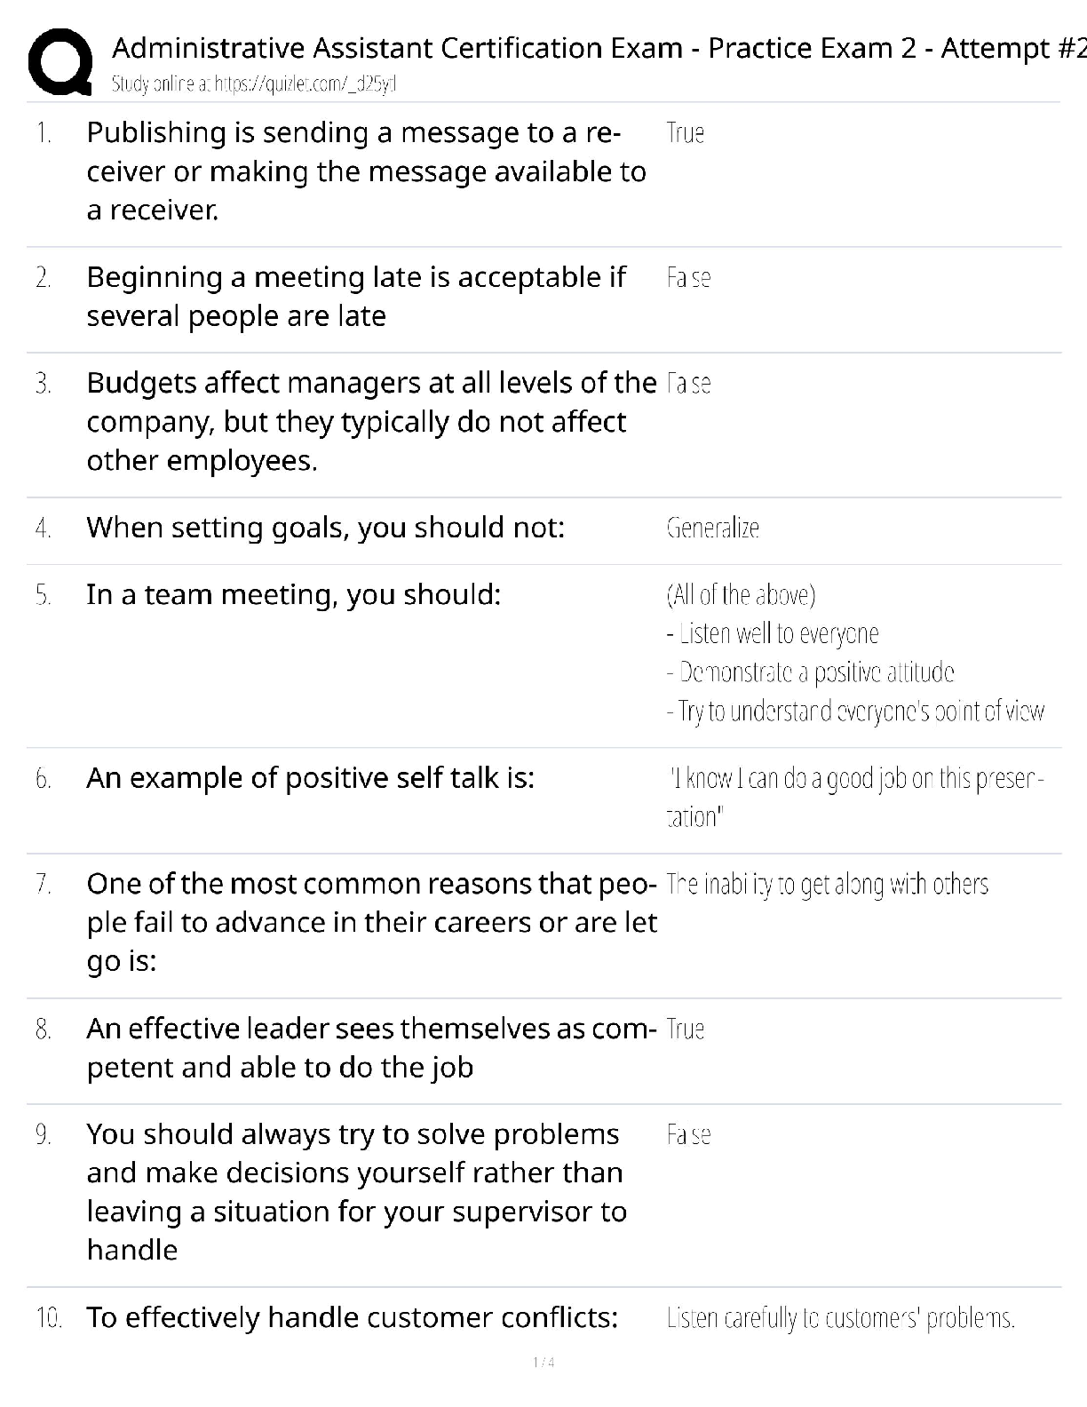Click the Generalize answer
The width and height of the screenshot is (1087, 1407).
[712, 529]
